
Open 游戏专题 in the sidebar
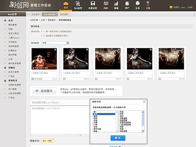(12, 55)
